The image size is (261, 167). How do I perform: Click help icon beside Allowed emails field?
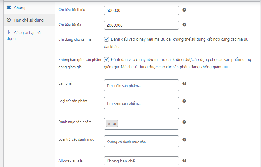(184, 161)
